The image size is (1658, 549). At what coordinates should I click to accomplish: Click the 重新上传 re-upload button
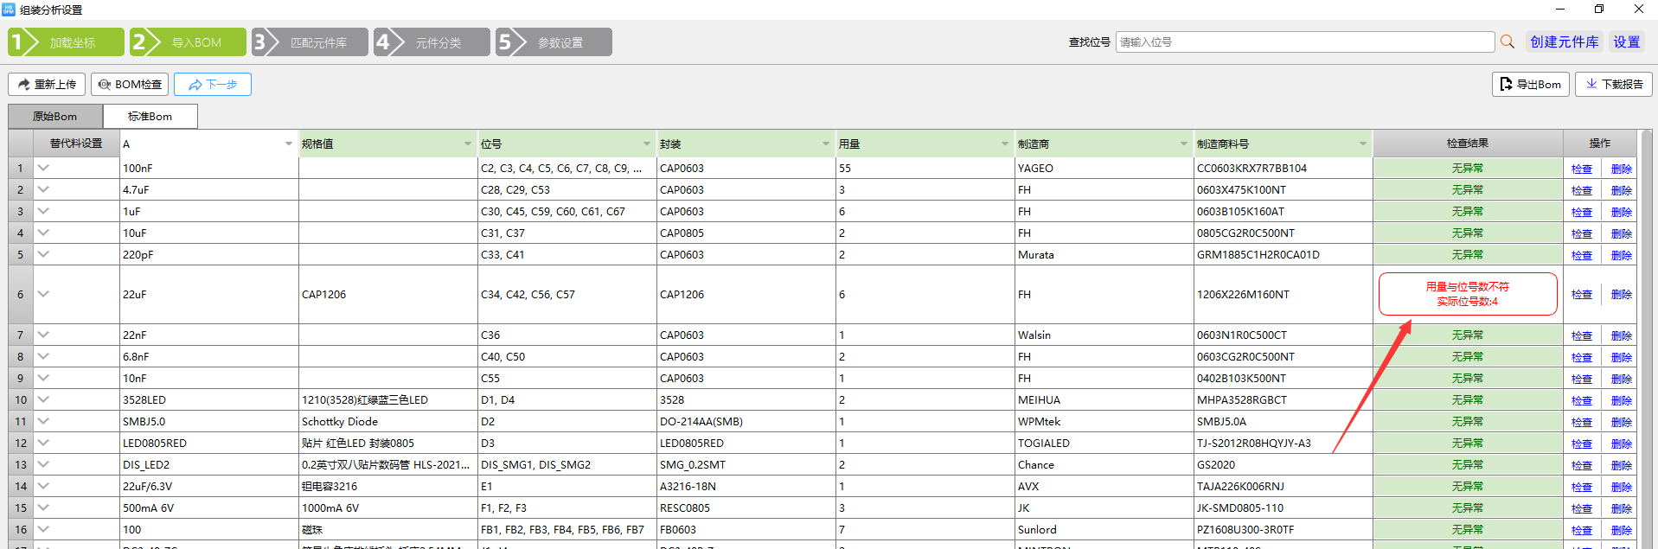tap(47, 84)
